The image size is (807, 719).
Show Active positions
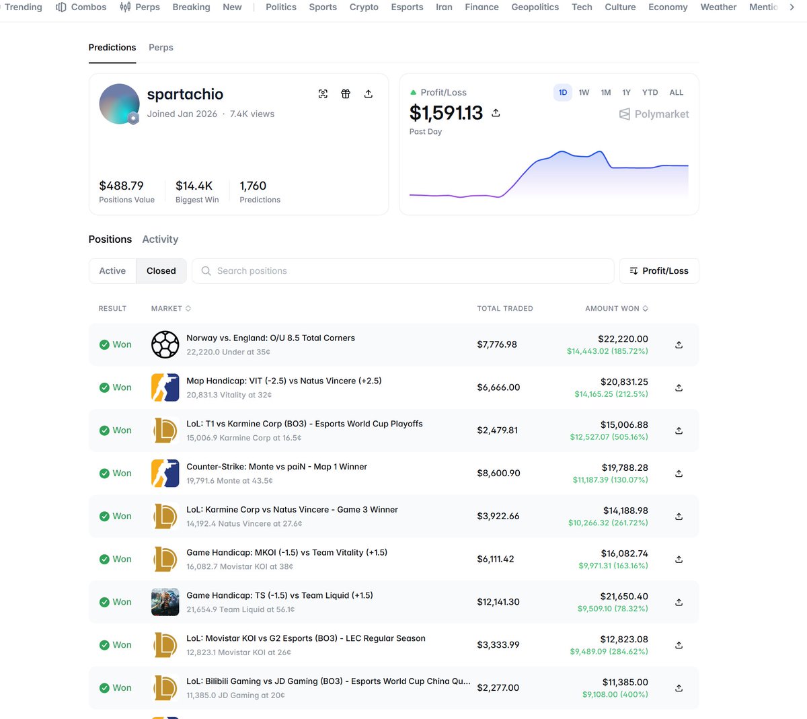point(112,271)
